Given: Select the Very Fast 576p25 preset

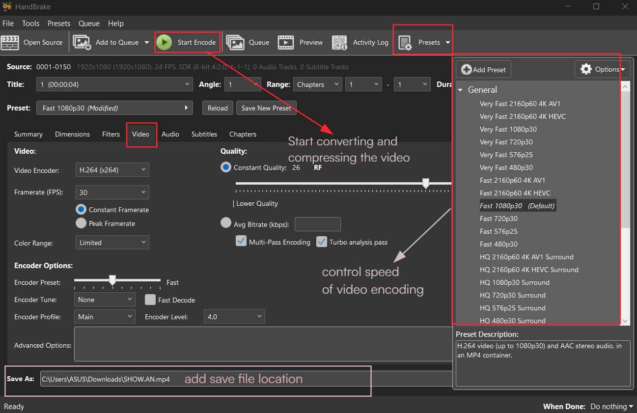Looking at the screenshot, I should click(506, 155).
